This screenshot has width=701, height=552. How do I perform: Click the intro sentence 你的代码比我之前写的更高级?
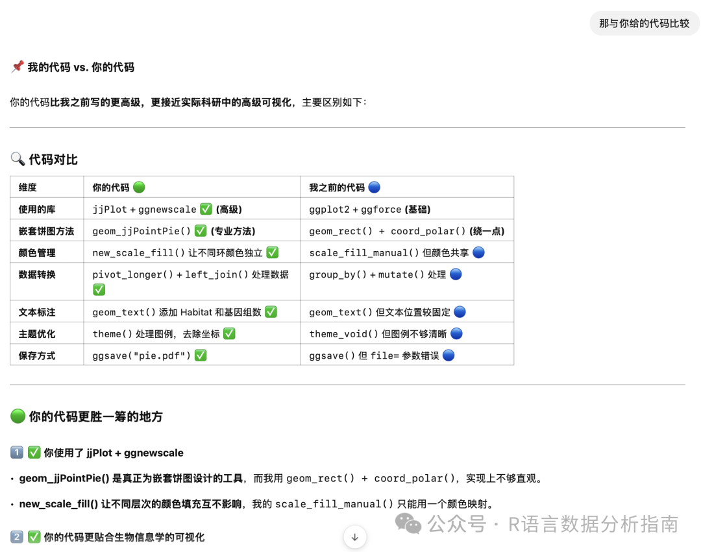click(188, 102)
